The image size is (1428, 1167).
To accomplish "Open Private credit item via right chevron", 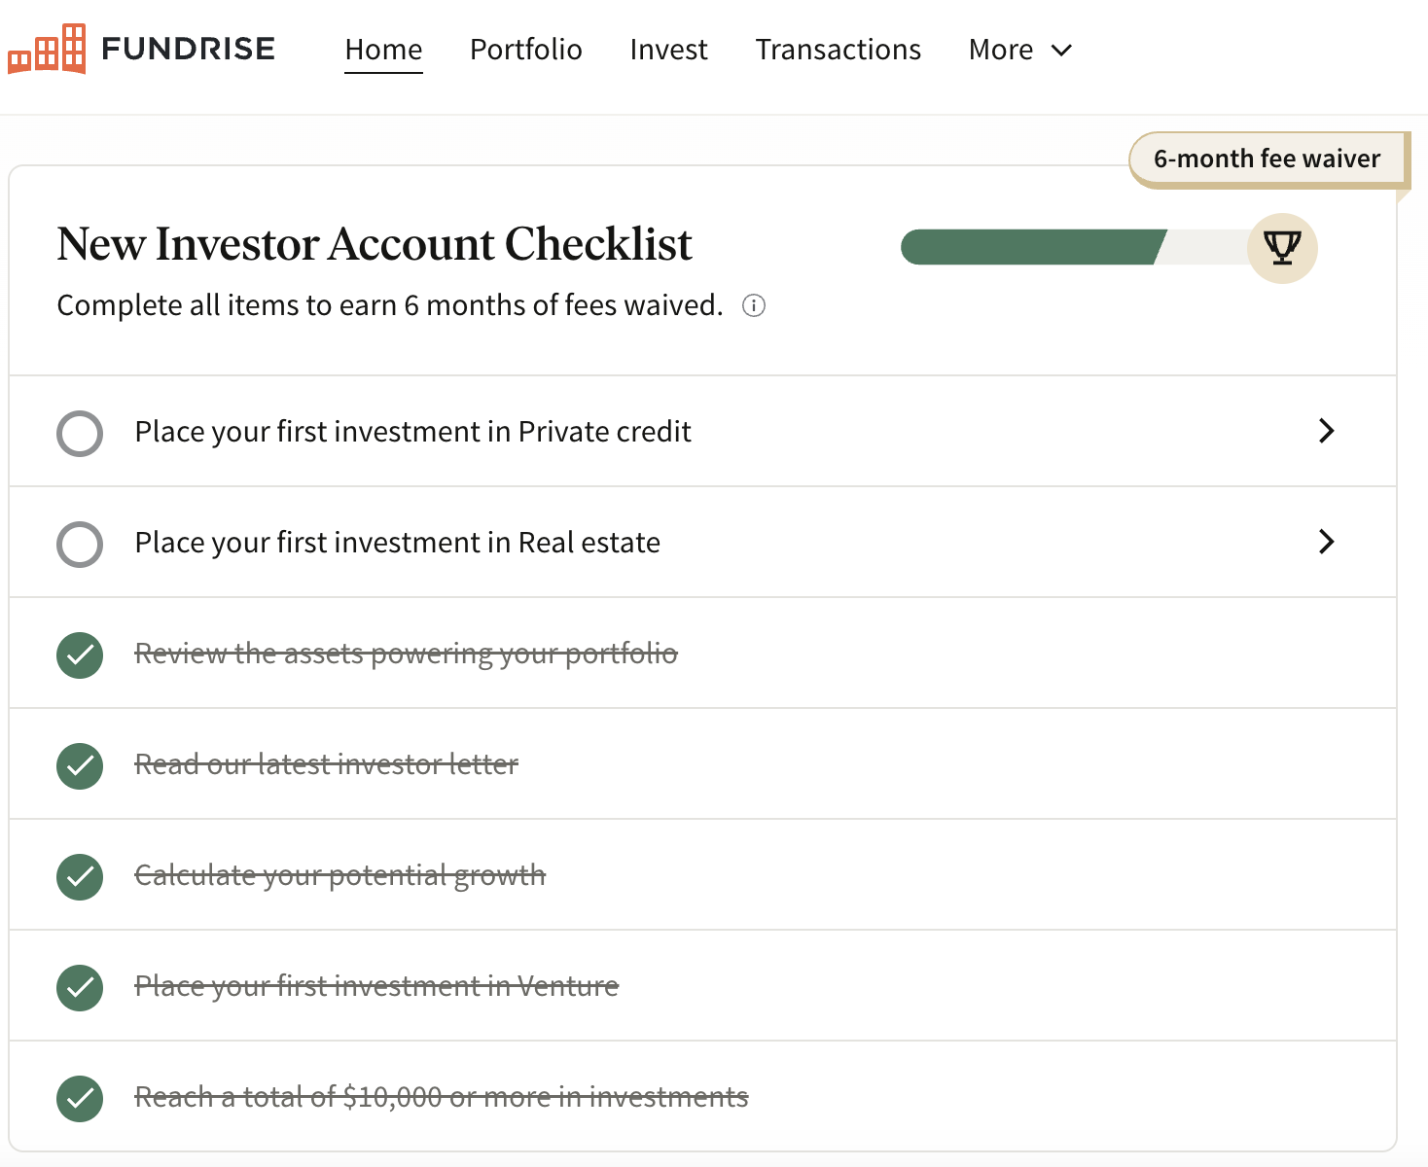I will click(1326, 431).
